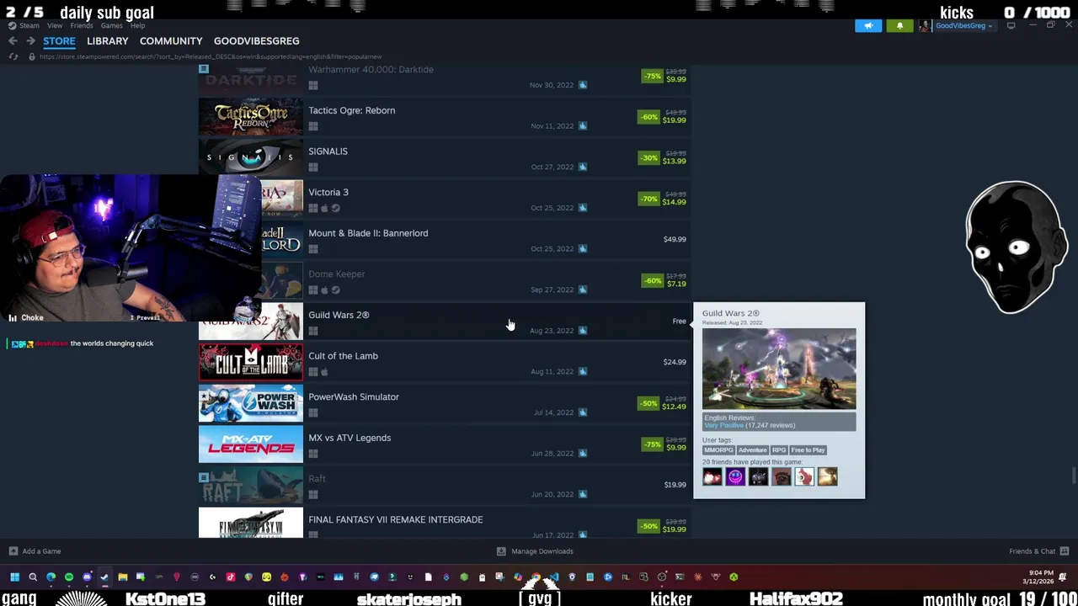The width and height of the screenshot is (1078, 606).
Task: Open the Guild Wars 2 listing
Action: (445, 322)
